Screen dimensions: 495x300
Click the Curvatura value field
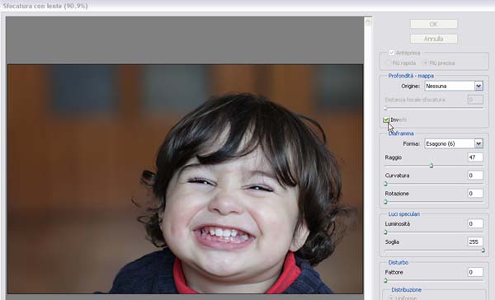tap(475, 176)
